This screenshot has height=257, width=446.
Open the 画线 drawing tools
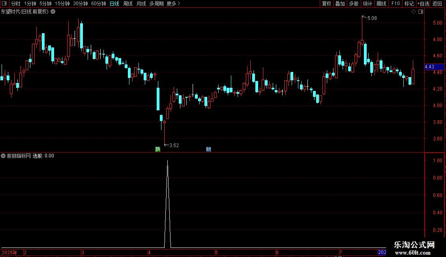(381, 4)
